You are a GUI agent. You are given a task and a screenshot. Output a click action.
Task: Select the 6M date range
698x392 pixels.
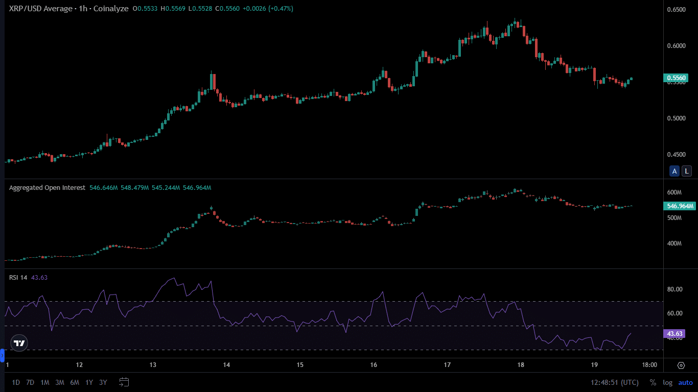(x=75, y=382)
